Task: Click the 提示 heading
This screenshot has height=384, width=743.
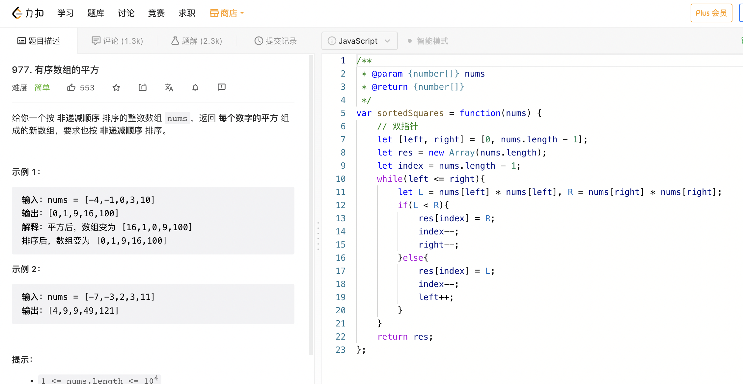Action: (22, 360)
